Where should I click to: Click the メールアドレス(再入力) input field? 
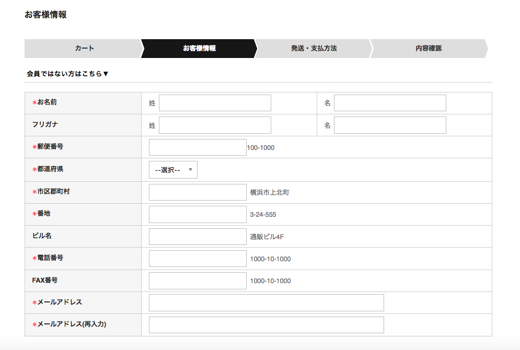coord(267,325)
